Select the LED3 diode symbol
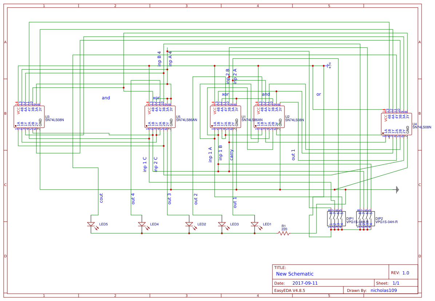 (222, 224)
